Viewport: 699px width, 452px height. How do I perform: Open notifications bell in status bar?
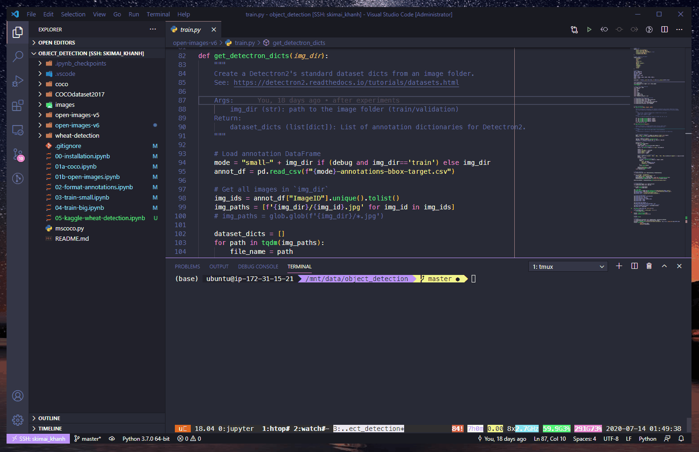coord(681,439)
